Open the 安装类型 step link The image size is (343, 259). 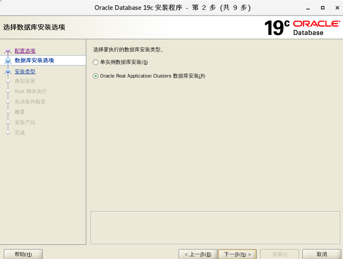coord(25,72)
